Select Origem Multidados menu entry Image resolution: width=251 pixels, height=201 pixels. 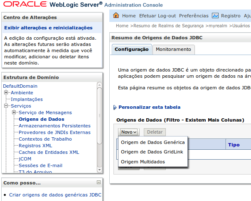[x=143, y=162]
